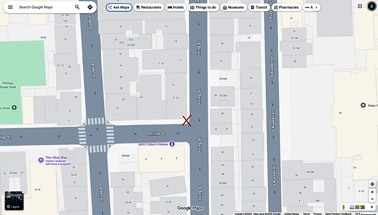Click the Ask Maps button
Viewport: 378px width, 215px height.
coord(119,7)
